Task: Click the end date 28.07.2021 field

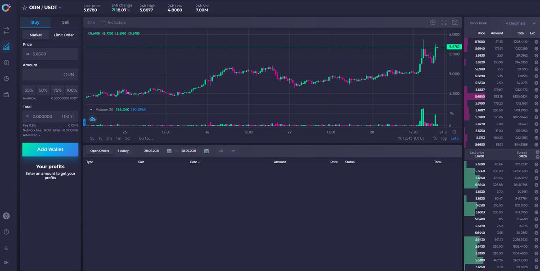Action: 189,151
